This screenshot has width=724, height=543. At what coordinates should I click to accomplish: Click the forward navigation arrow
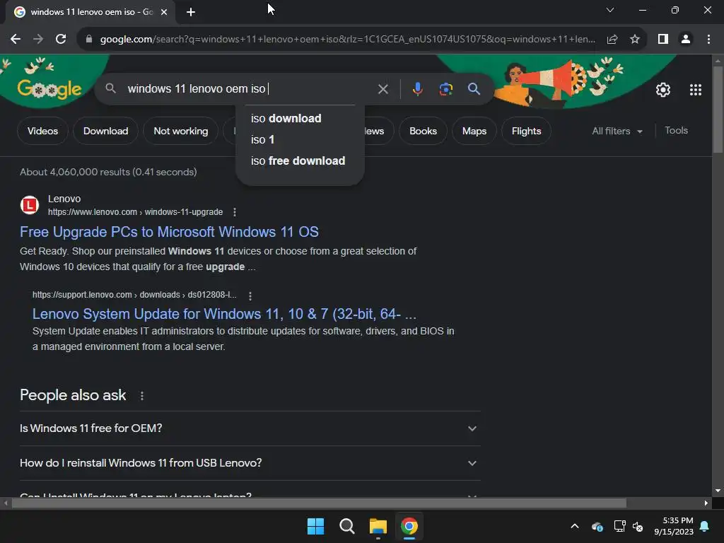(x=38, y=40)
